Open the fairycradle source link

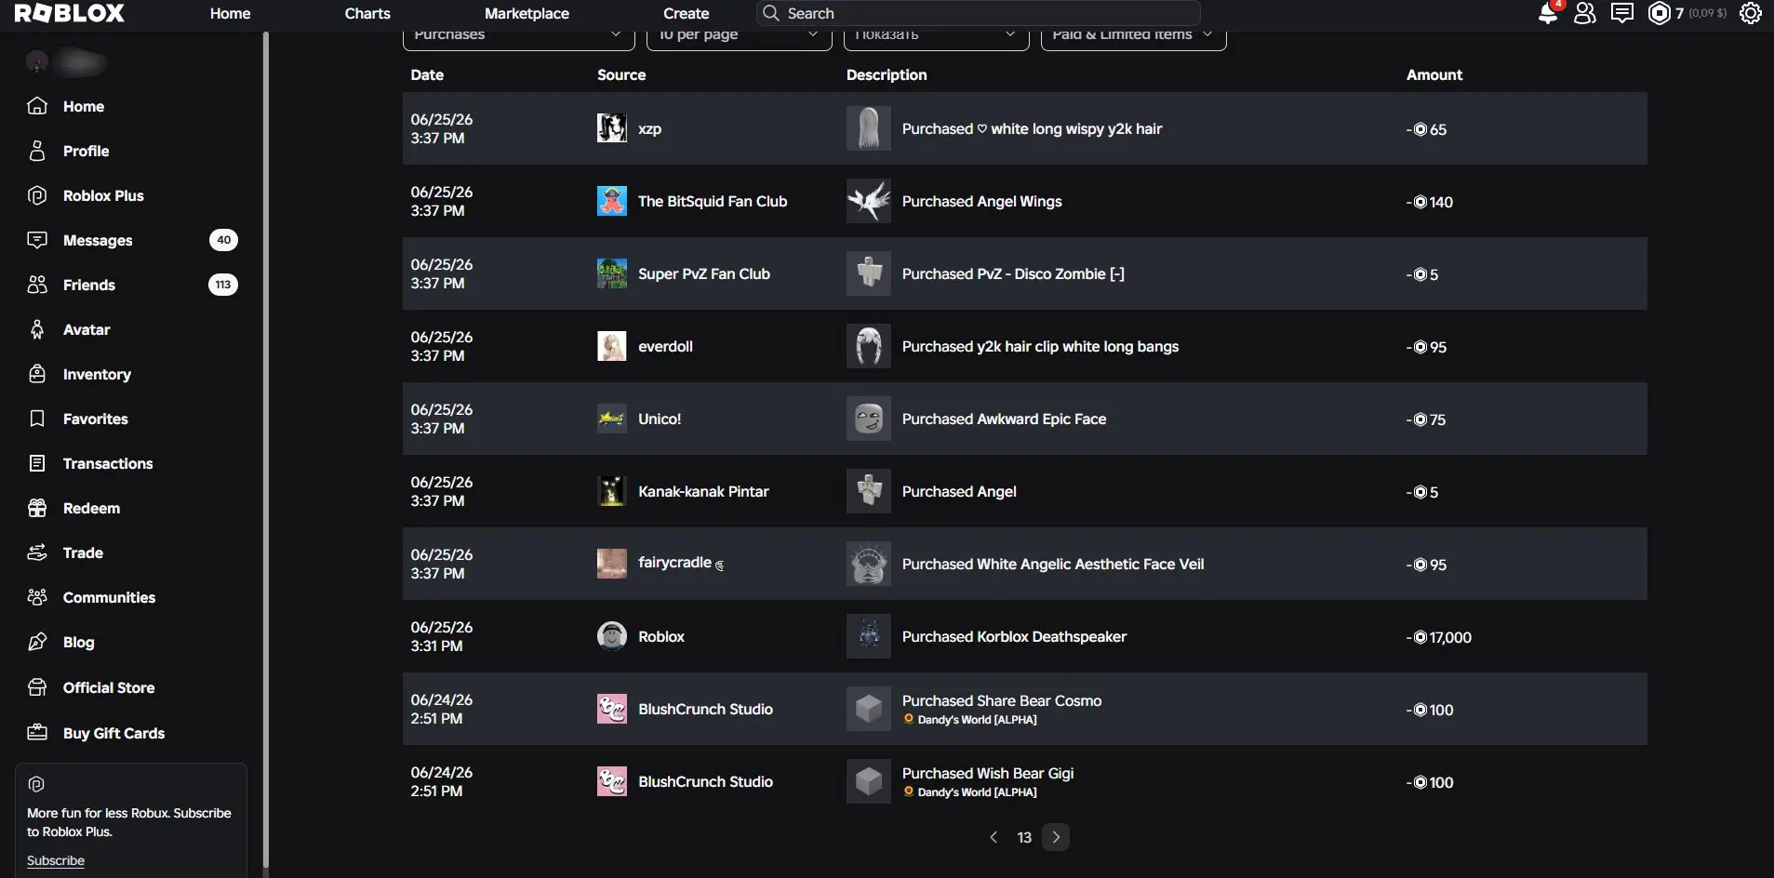pyautogui.click(x=680, y=563)
